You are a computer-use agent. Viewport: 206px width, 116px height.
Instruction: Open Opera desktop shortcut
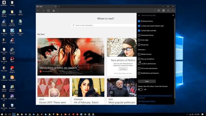tap(12, 59)
